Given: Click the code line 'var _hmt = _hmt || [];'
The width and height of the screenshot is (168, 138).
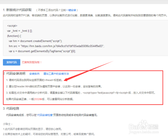Looking at the screenshot, I should click(x=20, y=31).
